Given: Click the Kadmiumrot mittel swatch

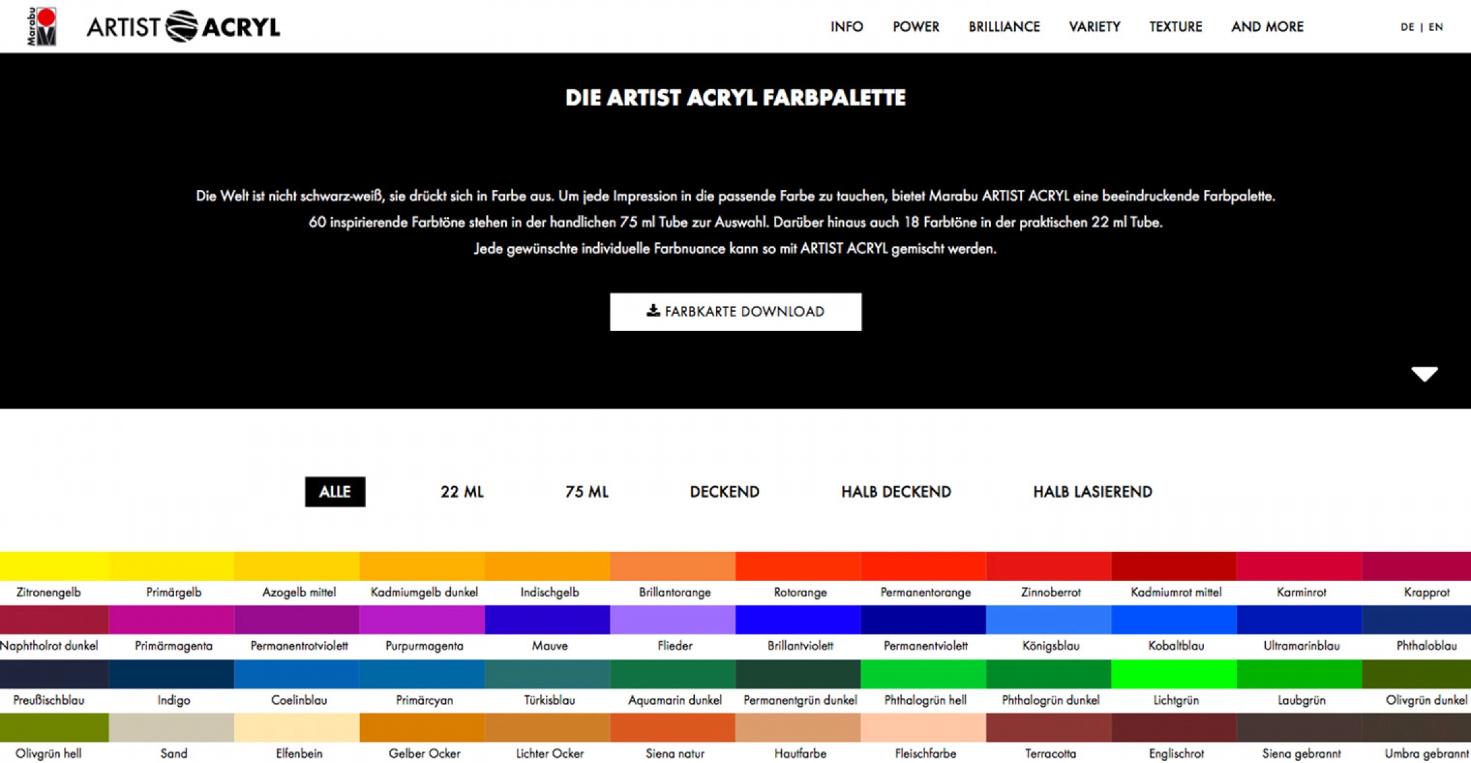Looking at the screenshot, I should (1174, 566).
